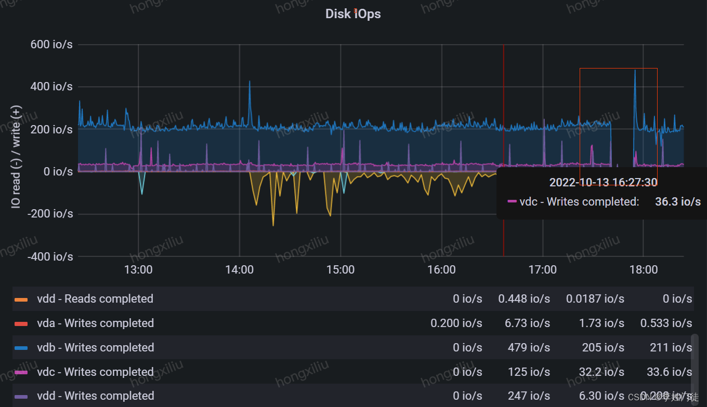This screenshot has height=407, width=707.
Task: Click the 600 io/s y-axis label
Action: coord(51,45)
